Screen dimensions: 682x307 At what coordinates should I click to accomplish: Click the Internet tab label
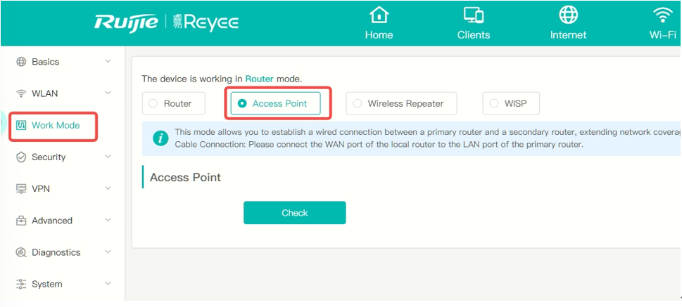tap(568, 35)
